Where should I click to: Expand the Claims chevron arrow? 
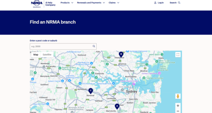coord(118,3)
